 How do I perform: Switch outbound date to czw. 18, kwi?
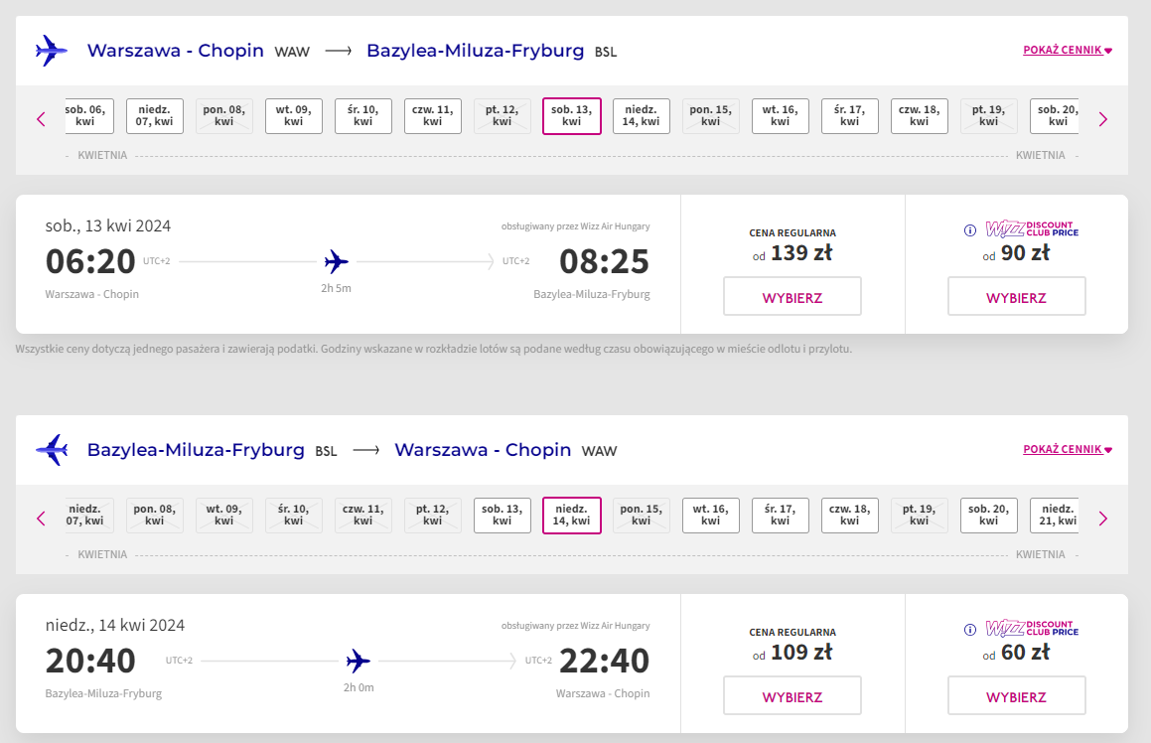click(919, 116)
